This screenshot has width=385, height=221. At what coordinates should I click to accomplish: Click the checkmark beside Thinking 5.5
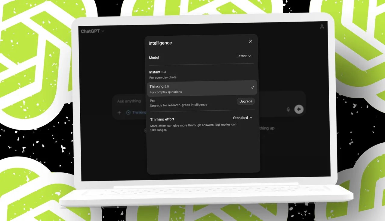(252, 88)
